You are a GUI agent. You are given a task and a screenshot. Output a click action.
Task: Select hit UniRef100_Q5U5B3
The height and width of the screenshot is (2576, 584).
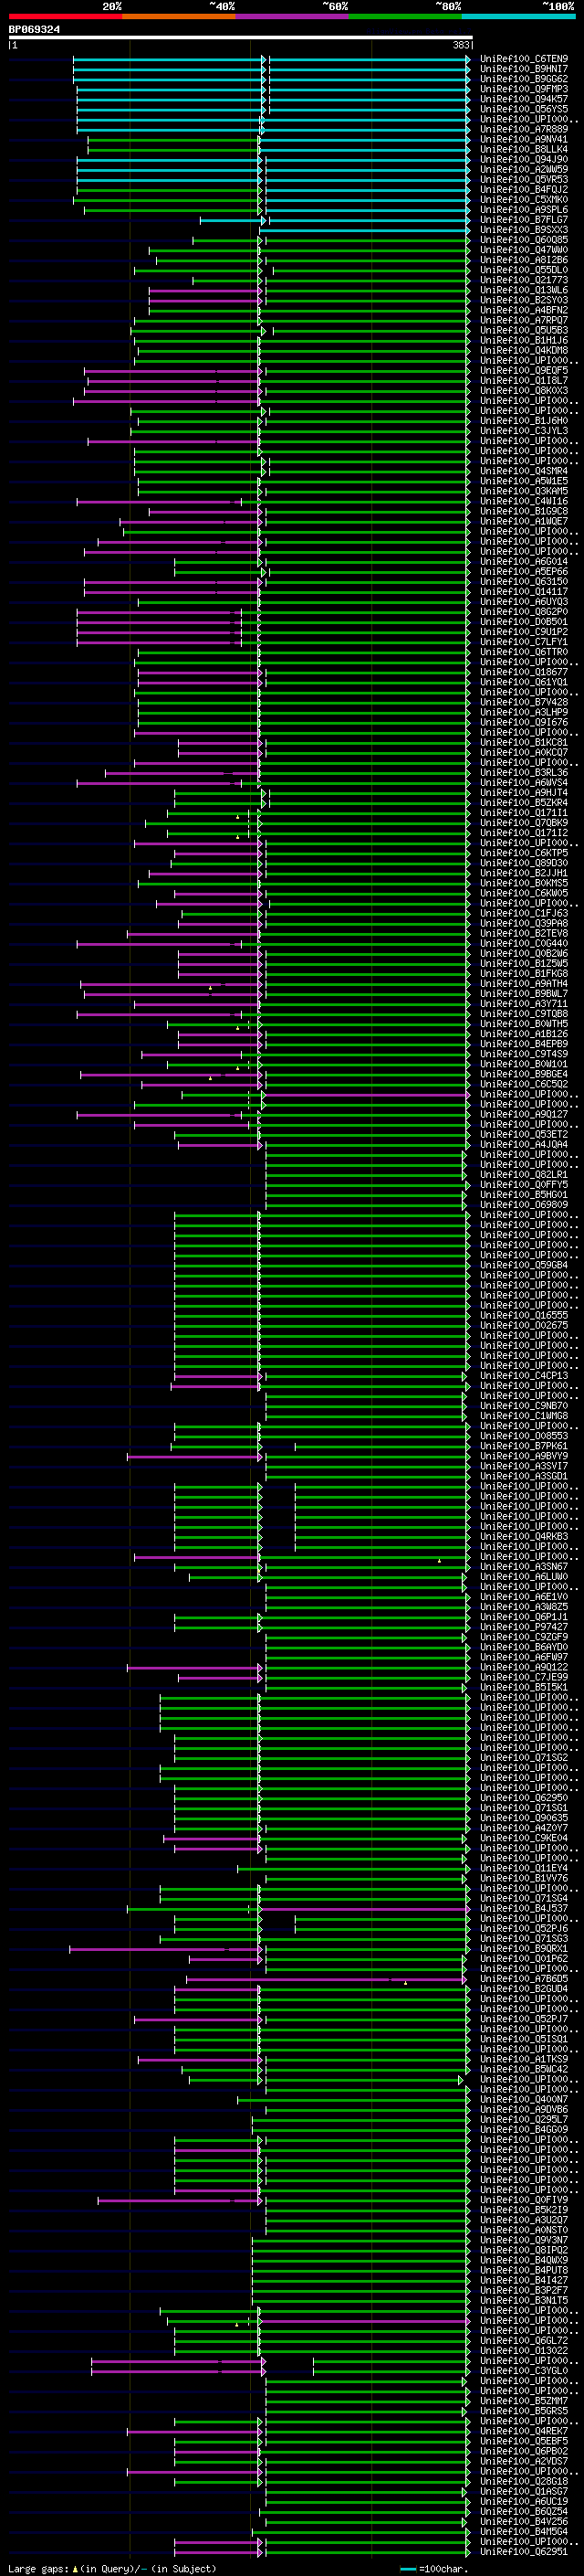(523, 330)
